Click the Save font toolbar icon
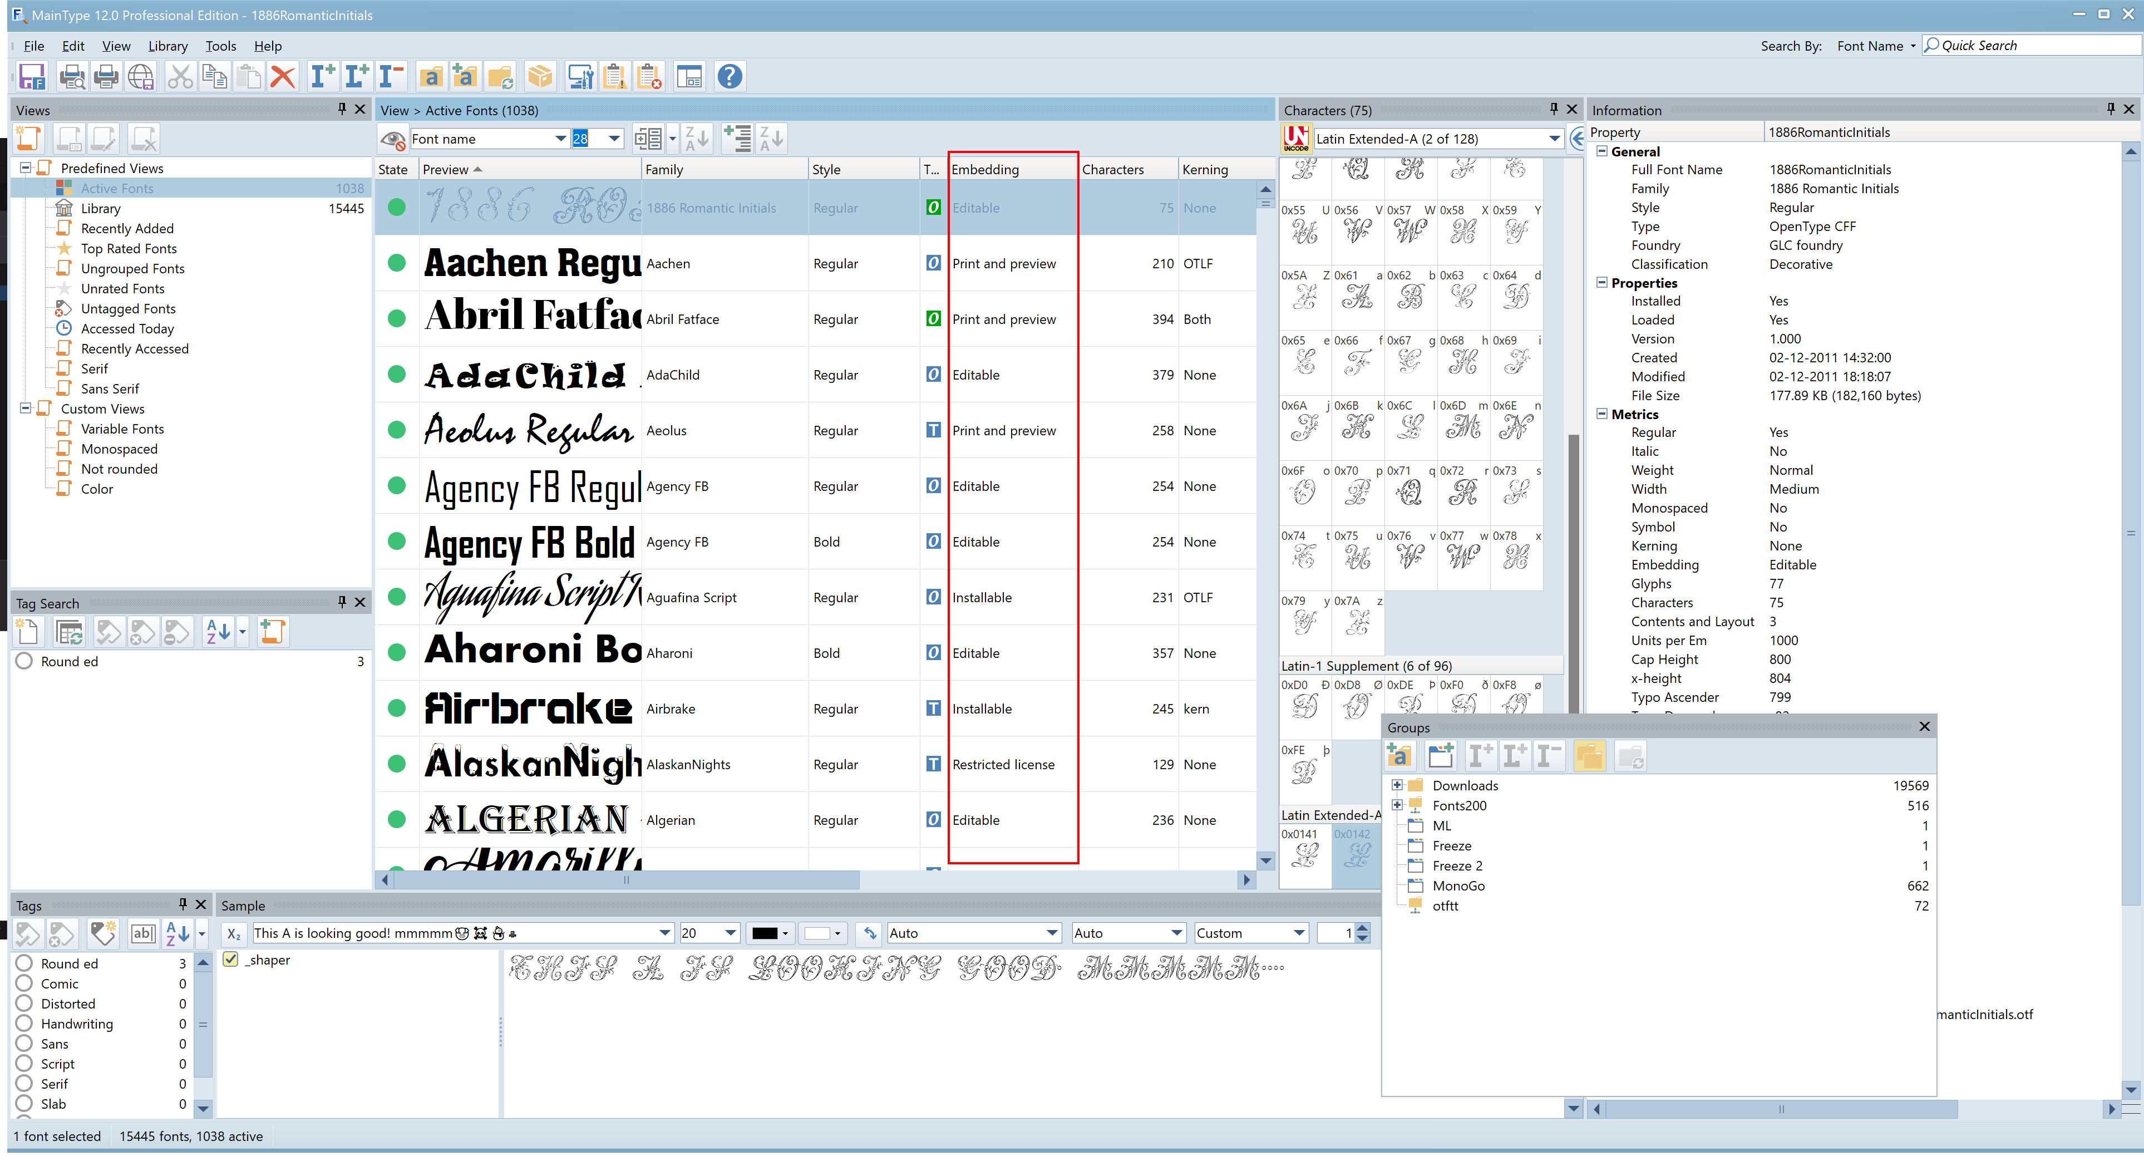Screen dimensions: 2144x1156 coord(32,77)
